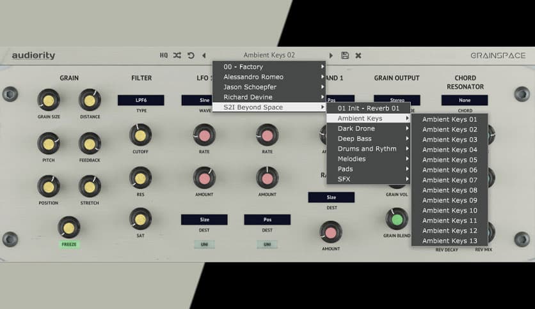535x309 pixels.
Task: Toggle the HQ mode button
Action: 164,55
